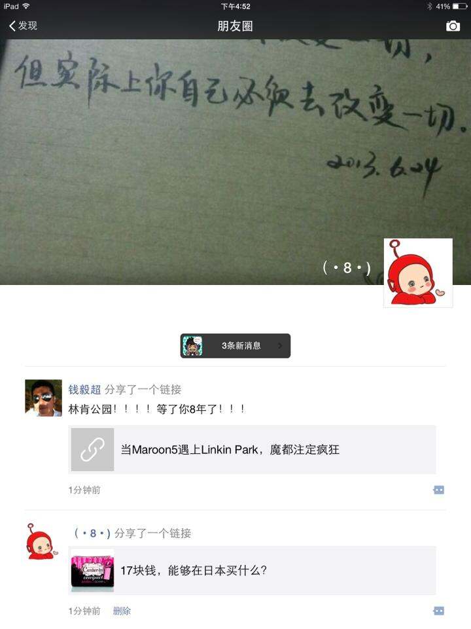The width and height of the screenshot is (471, 629).
Task: Tap the camera icon to post
Action: (453, 26)
